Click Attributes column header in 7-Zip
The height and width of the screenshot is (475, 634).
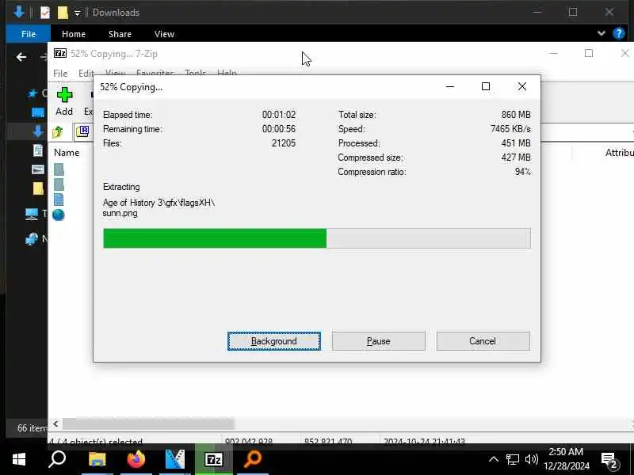[x=619, y=153]
